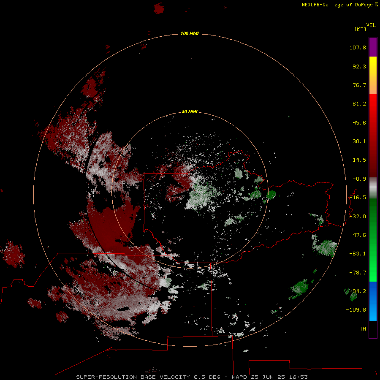Click the 30.1 velocity scale value
Screen dimensions: 380x380
pyautogui.click(x=359, y=141)
